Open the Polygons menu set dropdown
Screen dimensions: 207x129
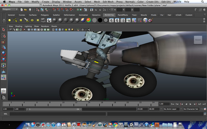(x=10, y=9)
